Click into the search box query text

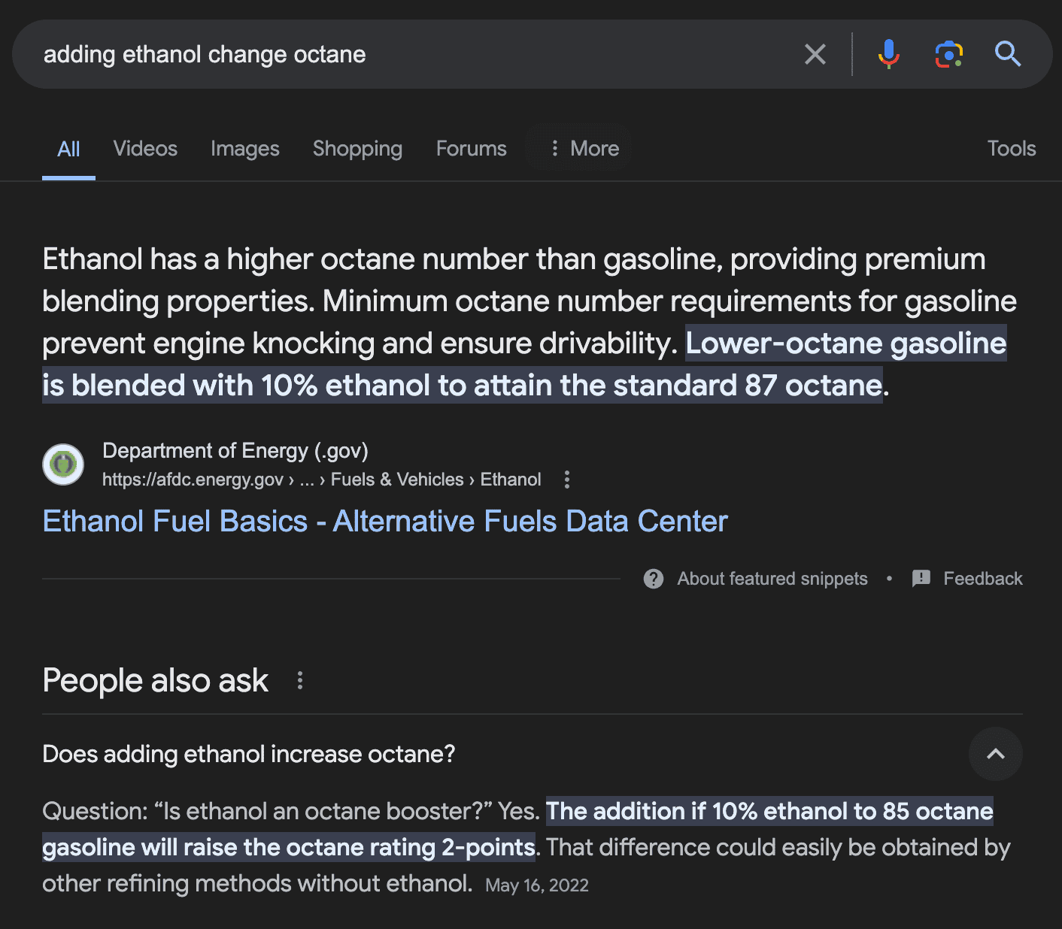[x=205, y=54]
